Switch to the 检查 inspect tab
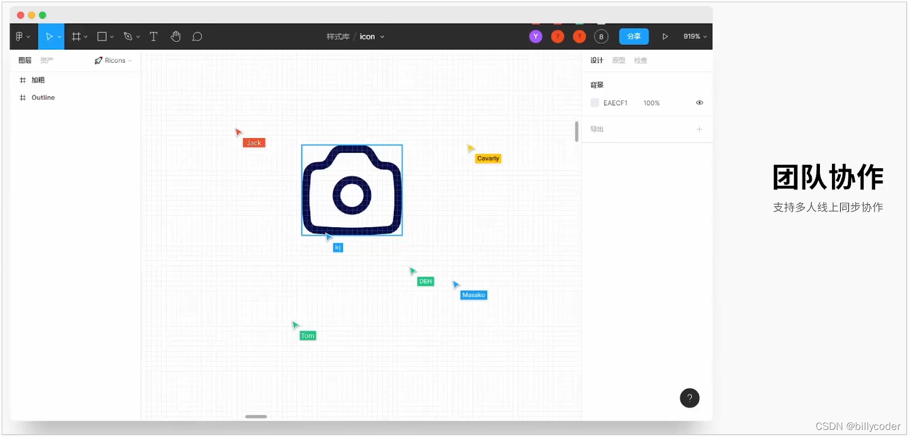Image resolution: width=909 pixels, height=437 pixels. click(640, 61)
